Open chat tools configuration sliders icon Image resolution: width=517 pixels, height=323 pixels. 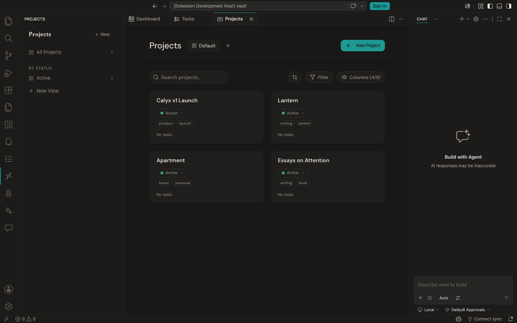[x=458, y=298]
